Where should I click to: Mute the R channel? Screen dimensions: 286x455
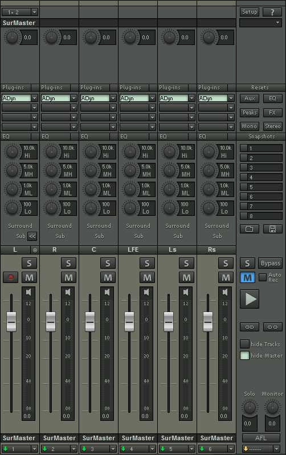[x=68, y=278]
